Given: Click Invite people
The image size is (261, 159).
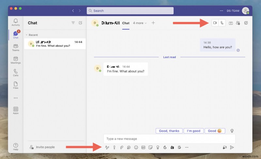Looking at the screenshot, I should pyautogui.click(x=42, y=147).
